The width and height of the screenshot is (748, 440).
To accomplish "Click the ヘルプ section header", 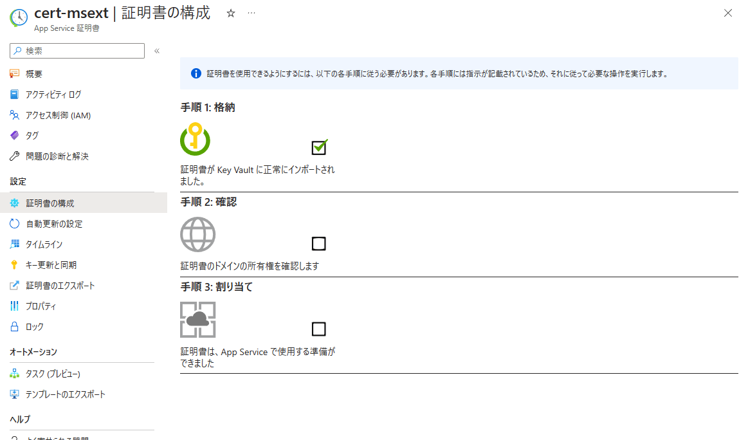I will click(20, 419).
